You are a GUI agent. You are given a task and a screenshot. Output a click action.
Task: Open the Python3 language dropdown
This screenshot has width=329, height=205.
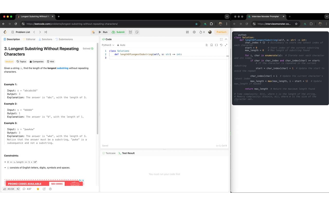point(108,45)
